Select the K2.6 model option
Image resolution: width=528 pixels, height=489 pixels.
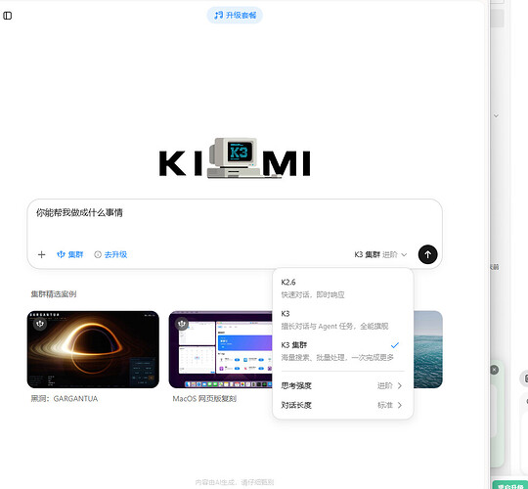342,289
